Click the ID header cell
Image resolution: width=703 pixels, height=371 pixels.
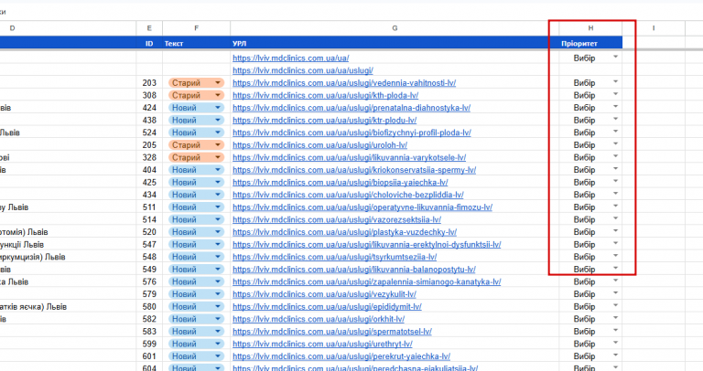coord(149,44)
